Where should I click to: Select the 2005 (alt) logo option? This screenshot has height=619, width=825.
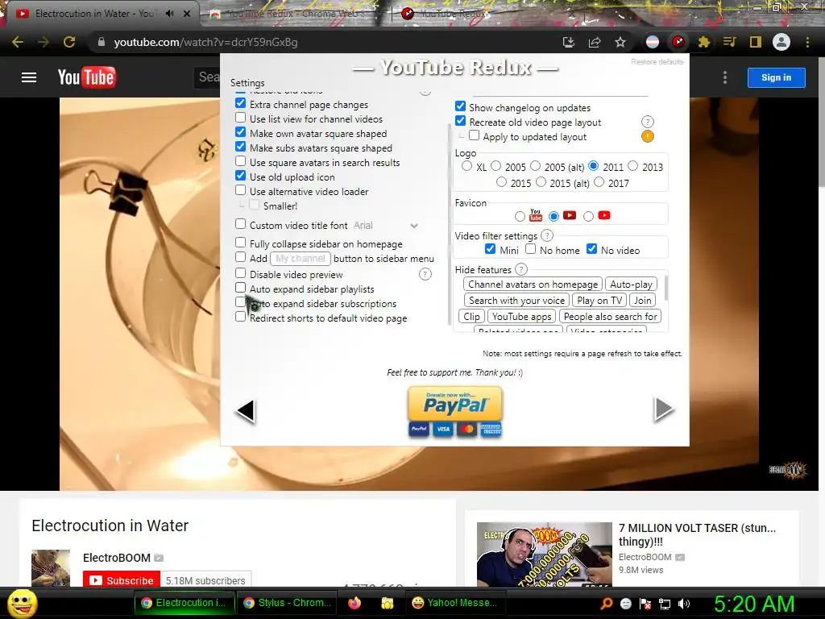click(535, 166)
